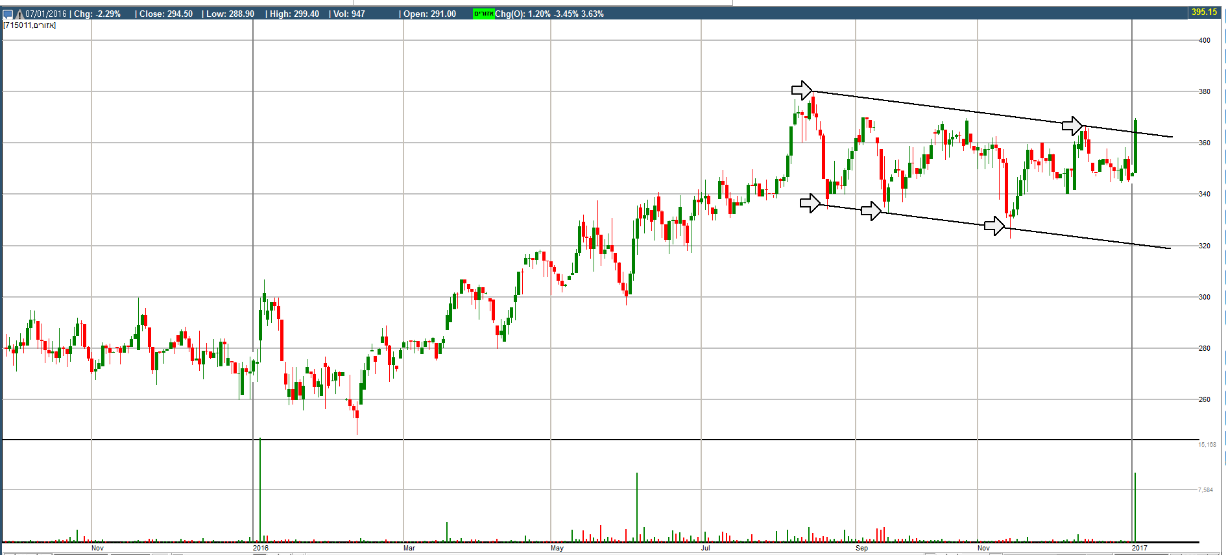Click the 260 price axis label
The width and height of the screenshot is (1226, 555).
tap(1205, 399)
